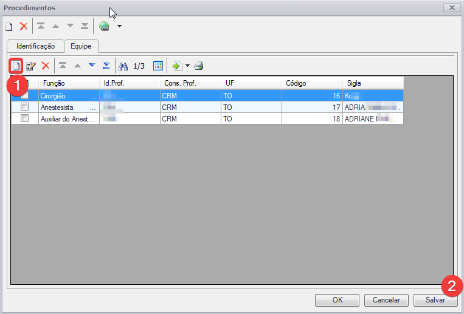Screen dimensions: 464x314
Task: Click the Salvar button
Action: click(x=435, y=300)
